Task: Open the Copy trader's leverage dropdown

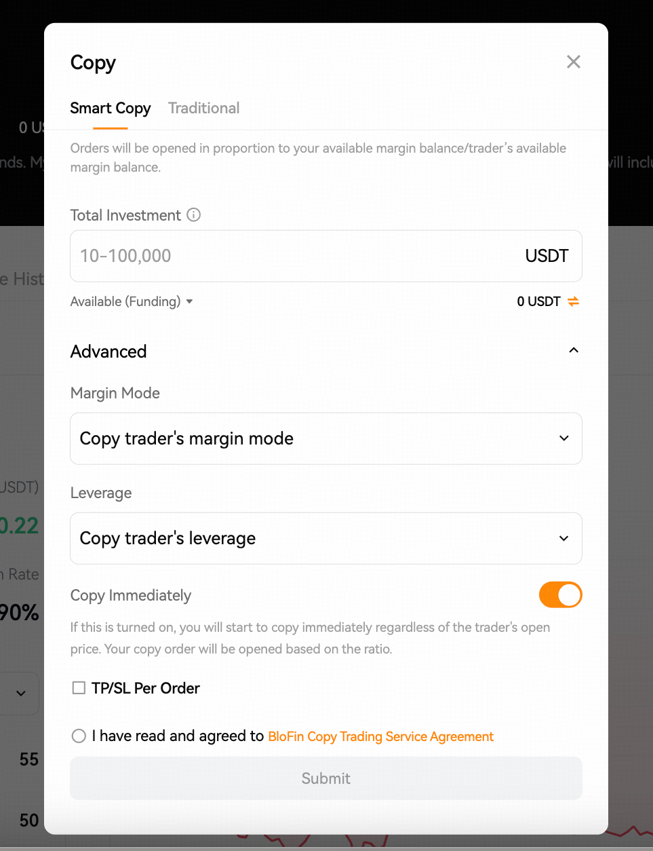Action: pos(326,538)
